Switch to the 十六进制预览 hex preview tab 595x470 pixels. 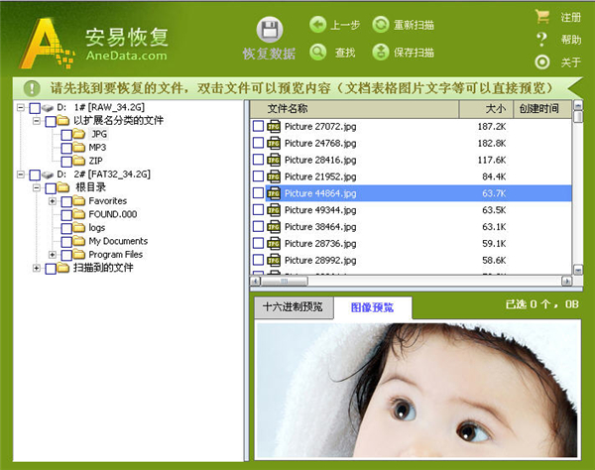[x=292, y=307]
